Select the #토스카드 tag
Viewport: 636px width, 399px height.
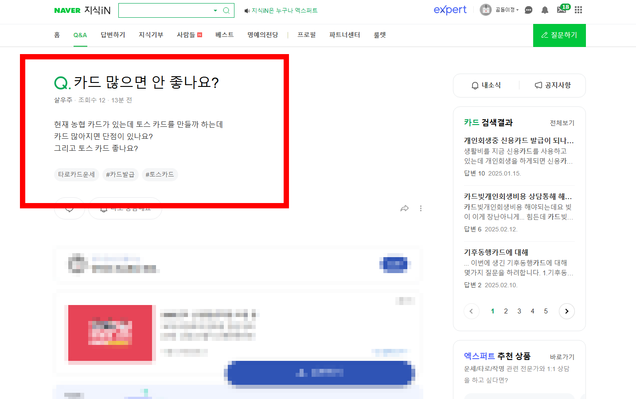click(x=160, y=175)
